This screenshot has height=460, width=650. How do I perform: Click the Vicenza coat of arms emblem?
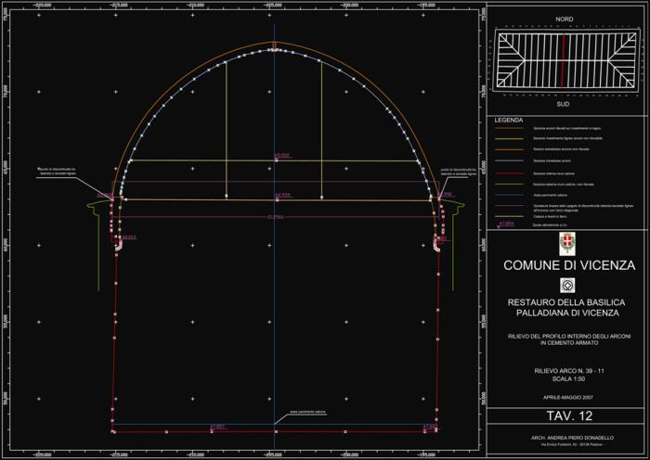tap(565, 244)
